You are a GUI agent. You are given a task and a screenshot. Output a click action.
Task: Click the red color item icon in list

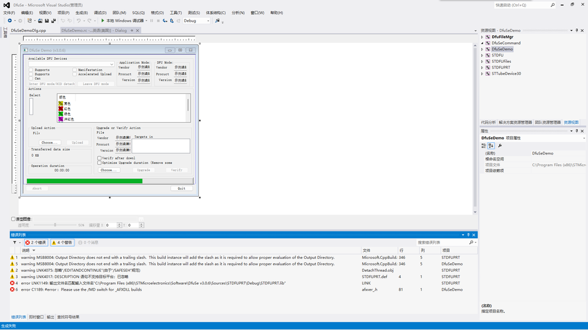(61, 109)
